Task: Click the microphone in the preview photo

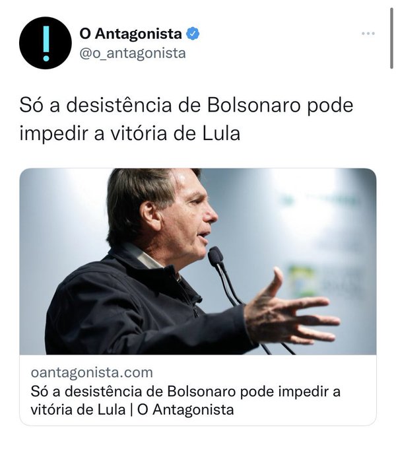Action: (x=215, y=257)
